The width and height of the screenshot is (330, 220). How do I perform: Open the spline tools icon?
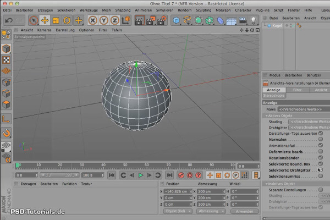point(187,20)
